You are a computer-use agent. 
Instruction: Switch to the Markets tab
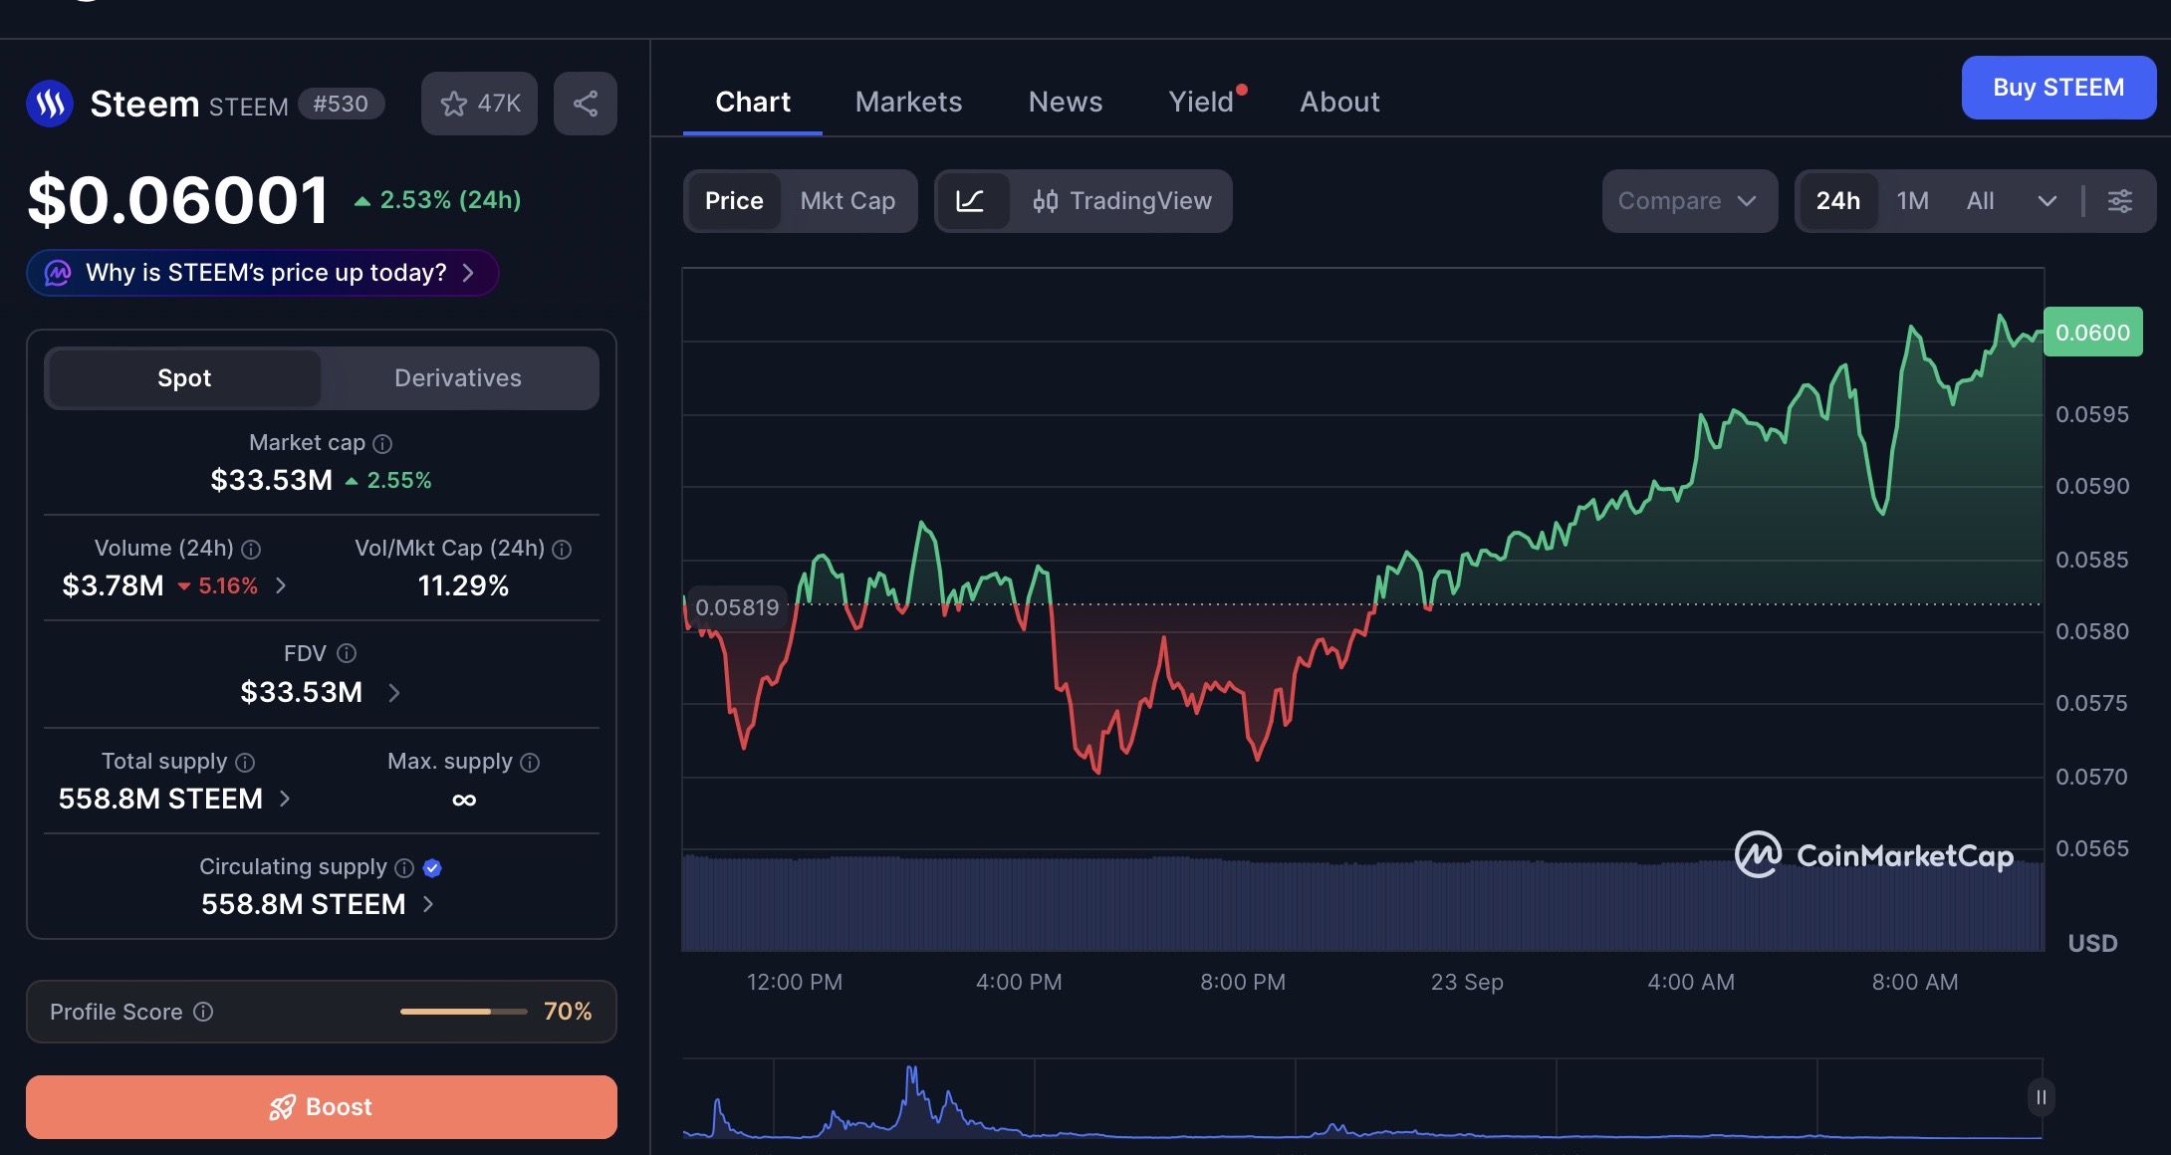(908, 102)
